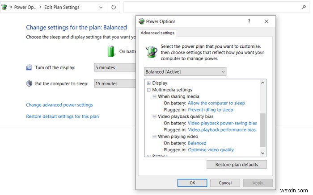Click the settings tree scrollbar thumb
The height and width of the screenshot is (195, 313).
263,130
